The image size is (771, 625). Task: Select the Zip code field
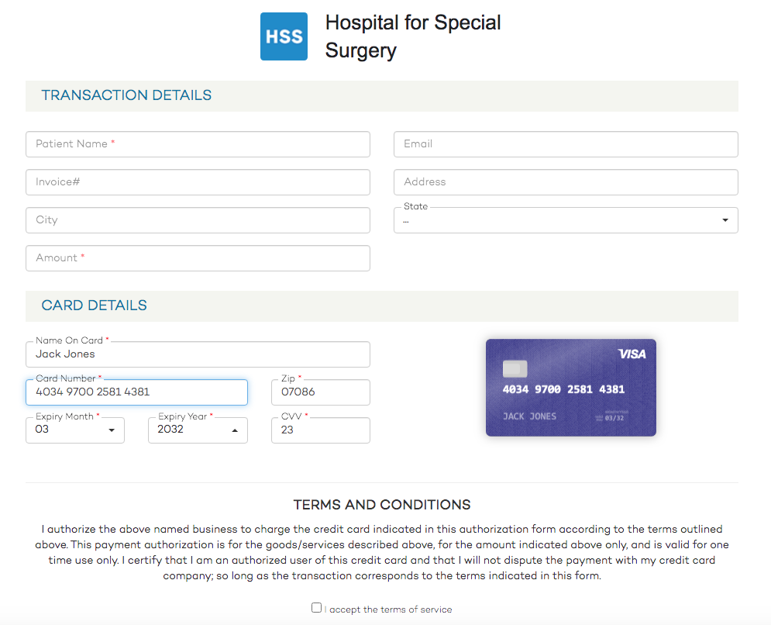[321, 392]
